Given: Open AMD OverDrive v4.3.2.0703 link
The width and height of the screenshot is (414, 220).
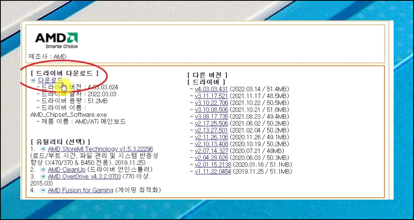Looking at the screenshot, I should 84,176.
